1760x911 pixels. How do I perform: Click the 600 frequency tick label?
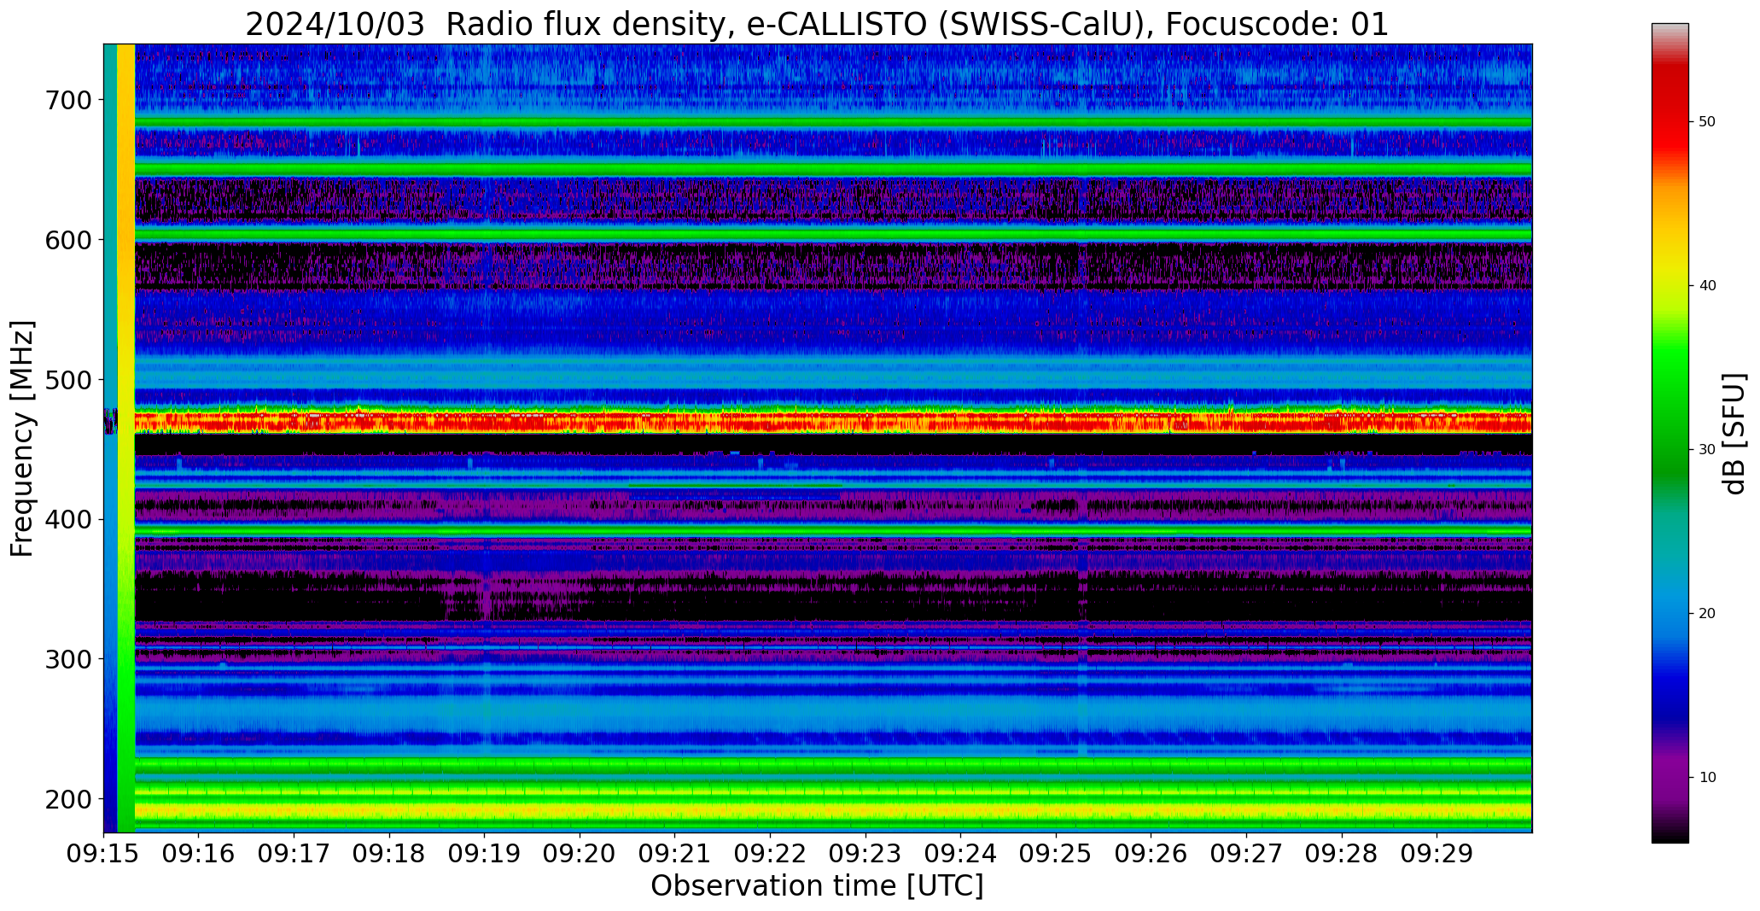(x=67, y=240)
